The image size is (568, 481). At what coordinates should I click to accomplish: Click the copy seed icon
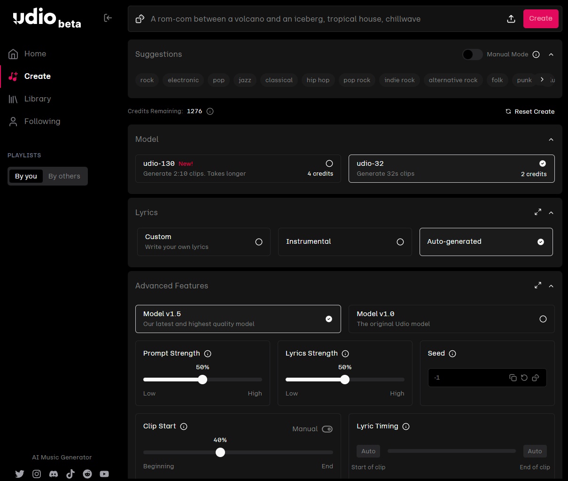(513, 378)
